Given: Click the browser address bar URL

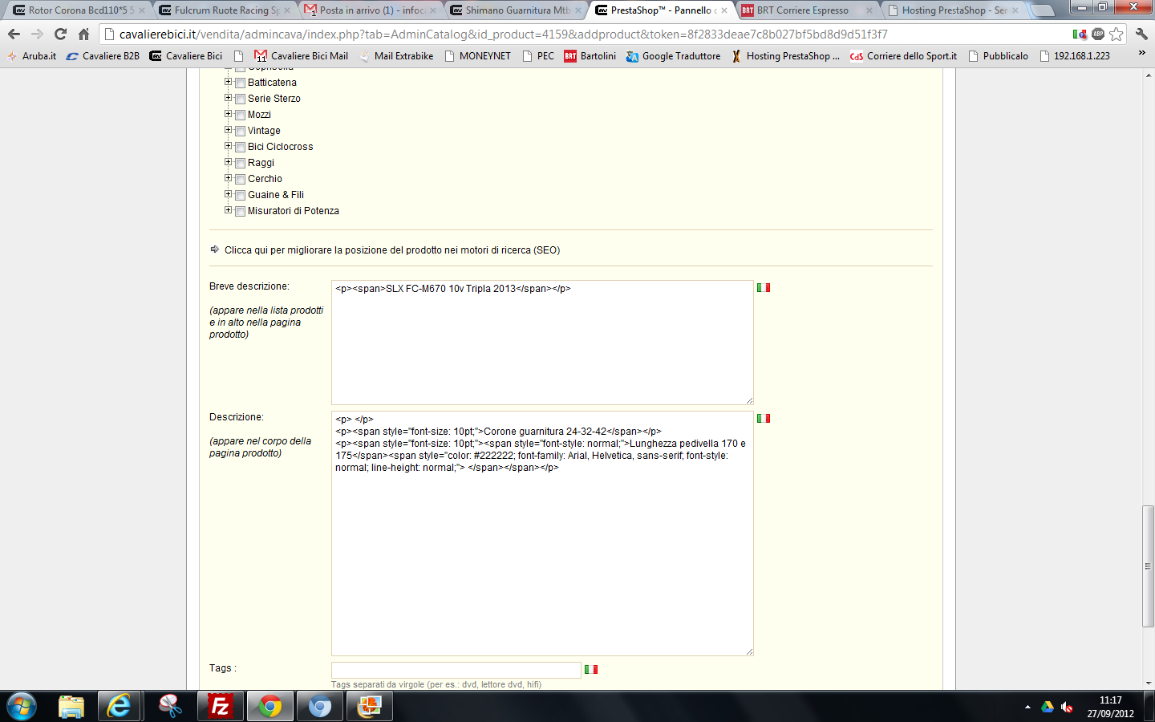Looking at the screenshot, I should [x=504, y=34].
